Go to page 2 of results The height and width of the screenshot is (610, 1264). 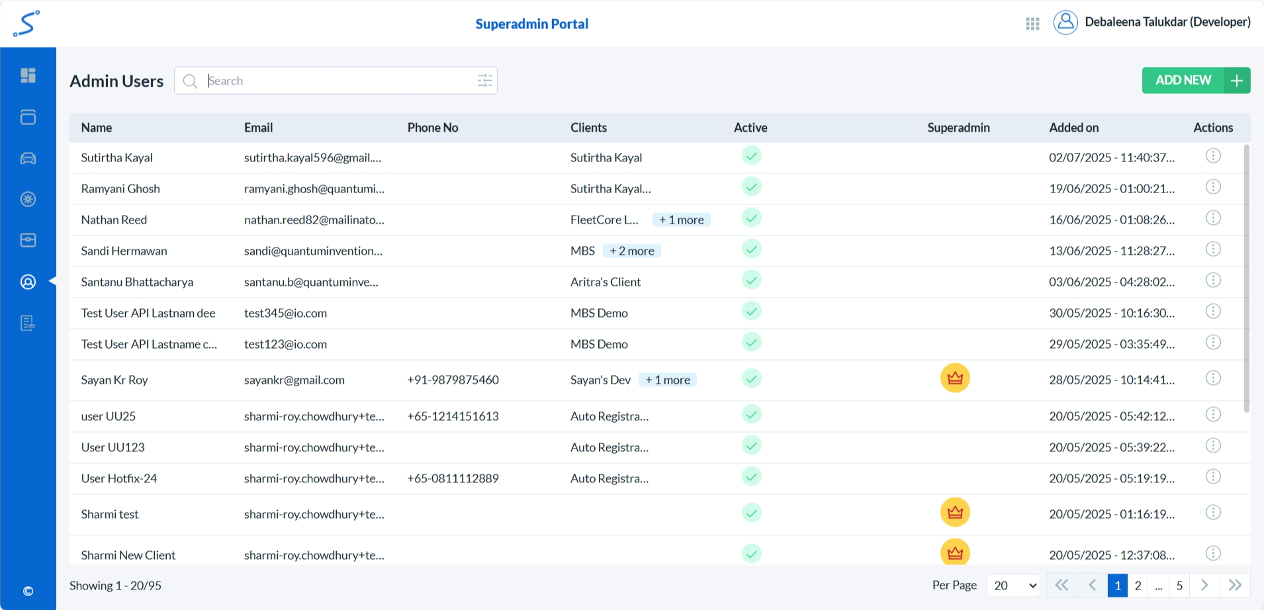pos(1138,586)
